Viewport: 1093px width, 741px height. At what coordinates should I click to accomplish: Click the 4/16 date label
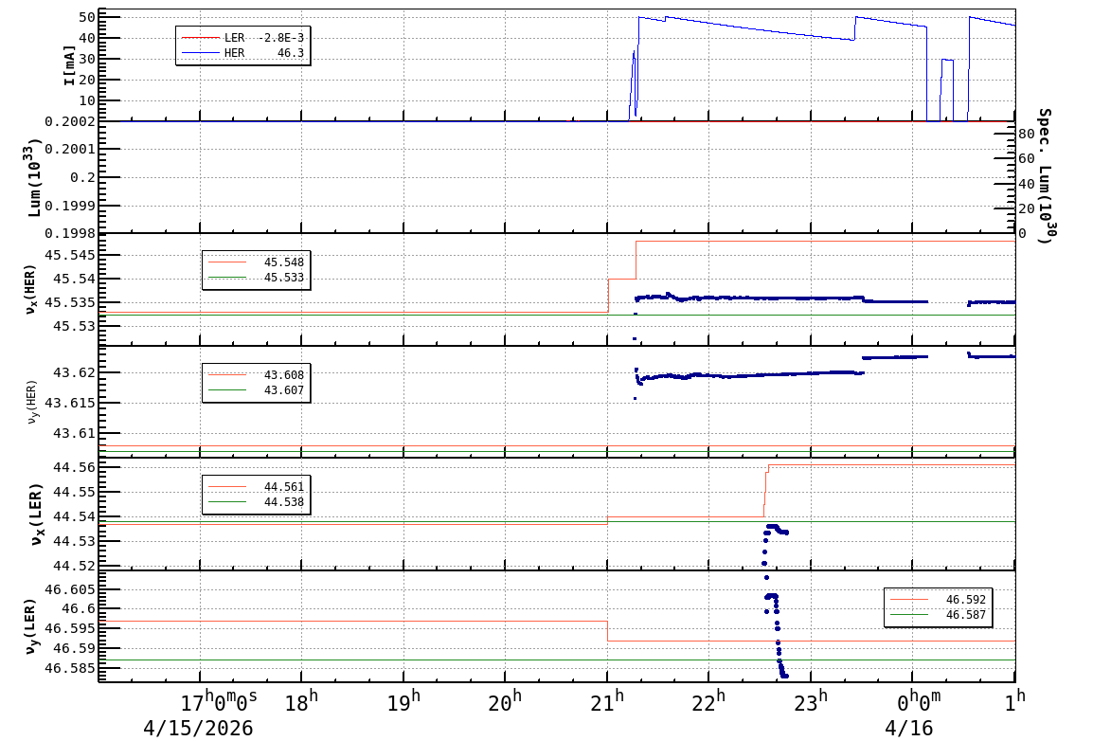point(909,729)
